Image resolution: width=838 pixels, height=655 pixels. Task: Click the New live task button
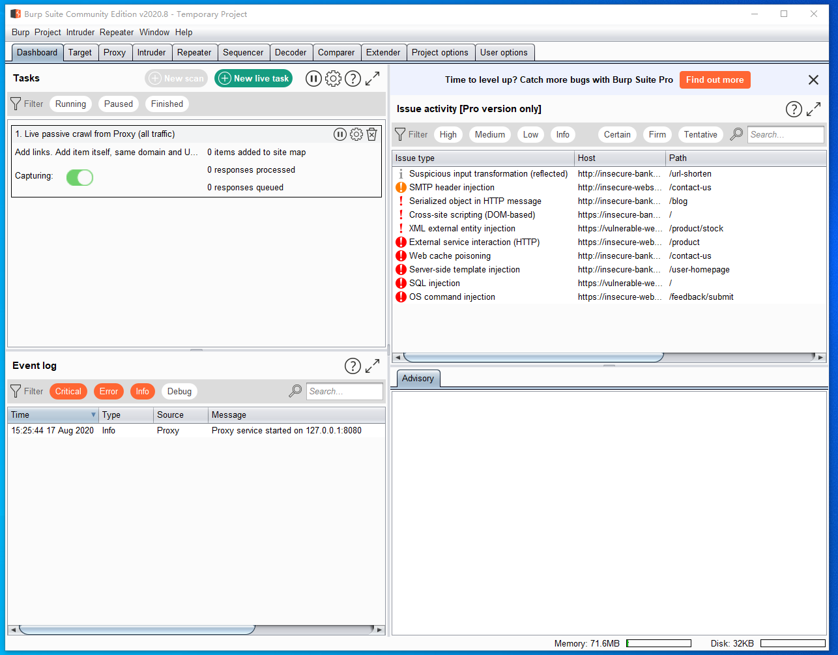(253, 78)
